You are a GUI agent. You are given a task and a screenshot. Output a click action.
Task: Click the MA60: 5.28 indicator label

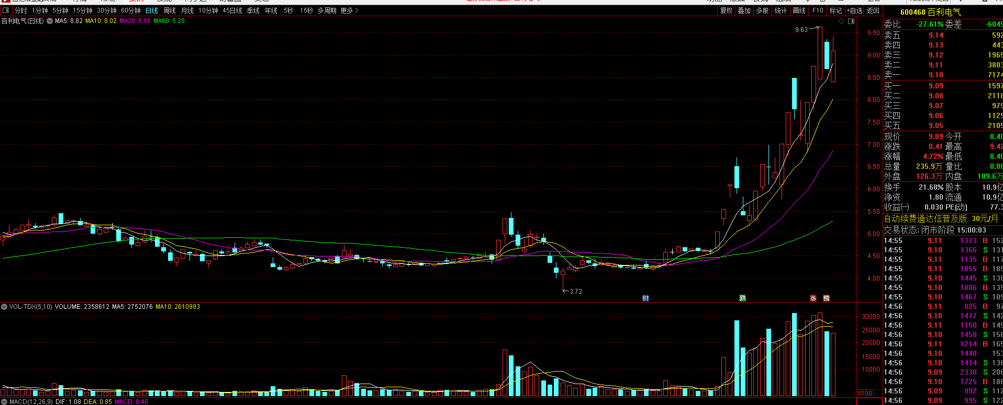[169, 21]
